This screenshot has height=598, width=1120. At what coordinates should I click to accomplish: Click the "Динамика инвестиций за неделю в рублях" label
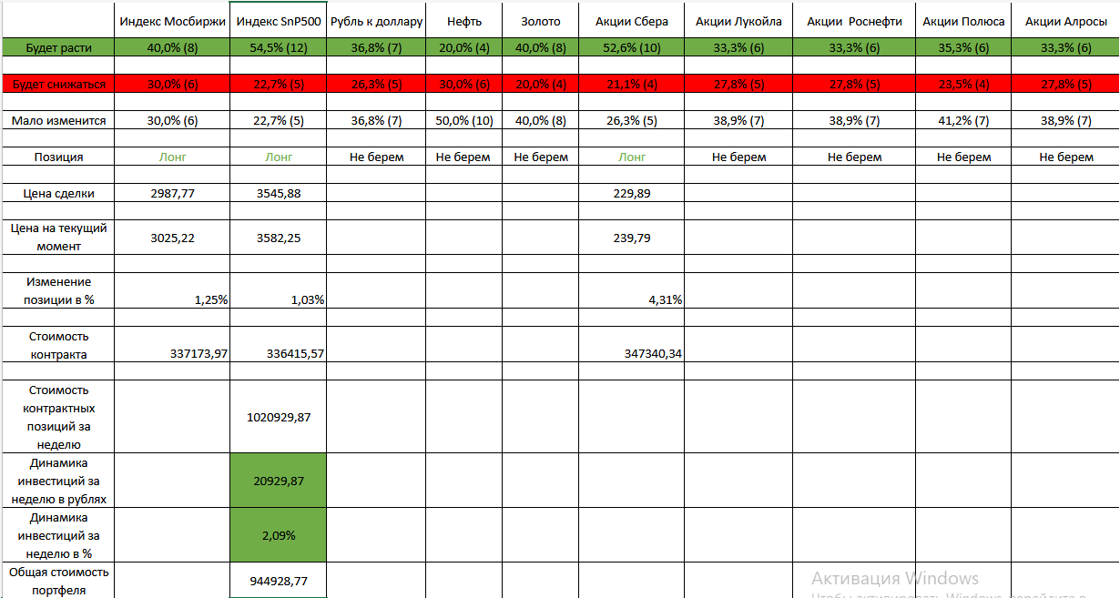(x=58, y=481)
